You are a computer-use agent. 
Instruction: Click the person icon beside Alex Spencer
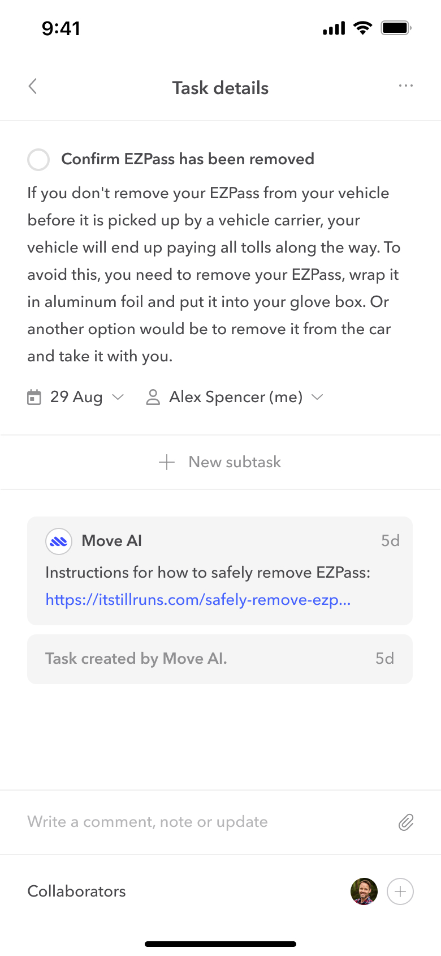(x=153, y=397)
